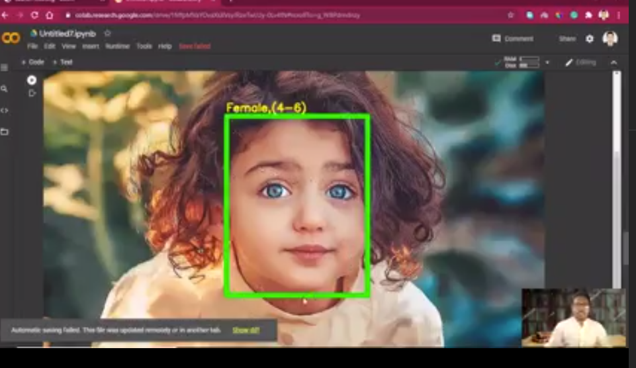636x368 pixels.
Task: Open the table of contents sidebar icon
Action: pos(5,68)
